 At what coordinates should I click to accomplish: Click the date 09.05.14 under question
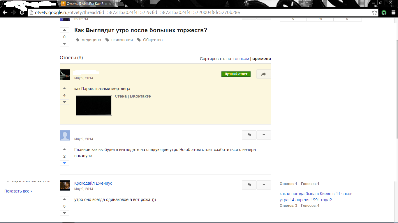pyautogui.click(x=81, y=19)
